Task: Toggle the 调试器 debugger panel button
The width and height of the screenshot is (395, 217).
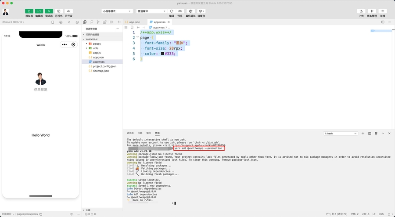Action: click(49, 11)
